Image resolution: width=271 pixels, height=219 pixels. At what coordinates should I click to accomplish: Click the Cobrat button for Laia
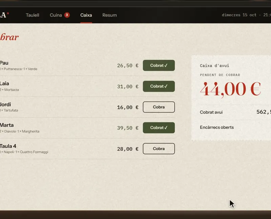(x=159, y=86)
